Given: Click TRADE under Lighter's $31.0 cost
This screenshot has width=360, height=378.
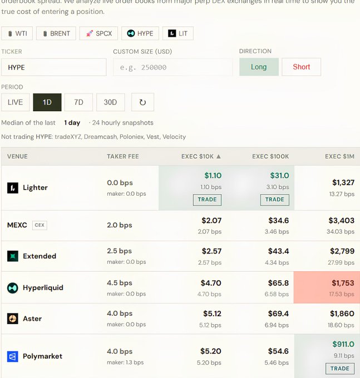Looking at the screenshot, I should point(274,200).
